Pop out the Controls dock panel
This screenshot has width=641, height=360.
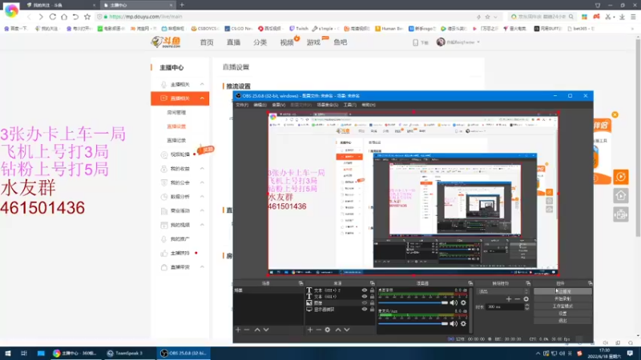(x=590, y=283)
